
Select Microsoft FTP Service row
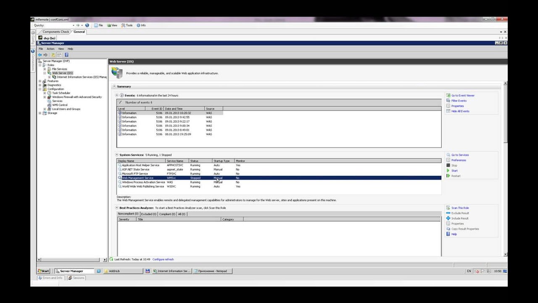[279, 174]
